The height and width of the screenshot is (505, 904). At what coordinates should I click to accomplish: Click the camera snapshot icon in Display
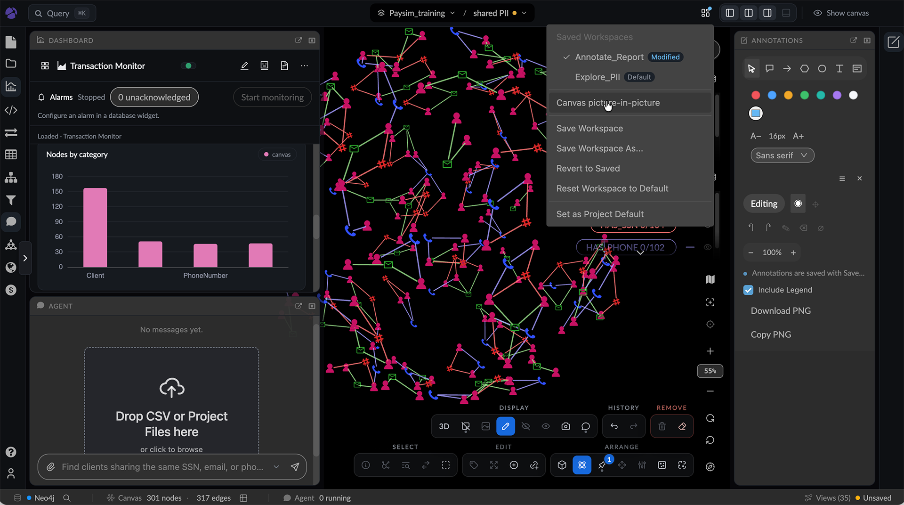click(565, 426)
